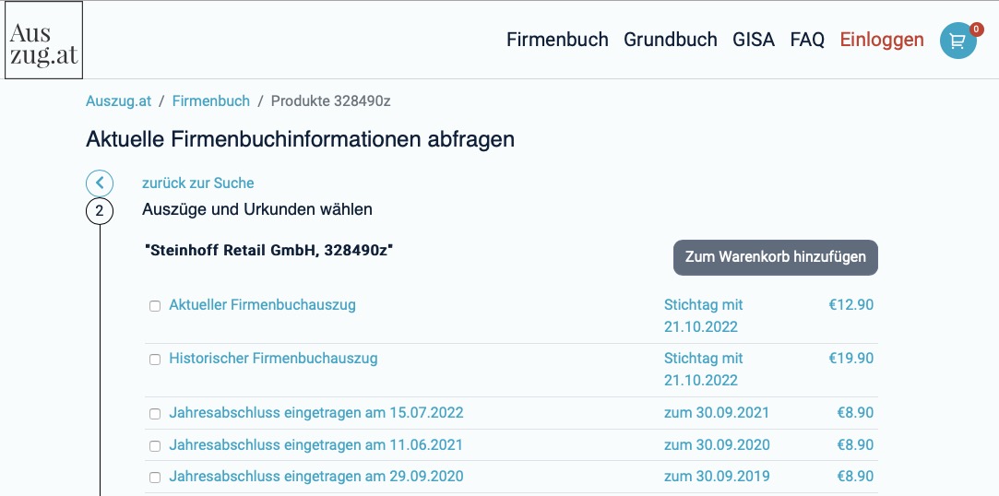Open Jahresabschluss eingetragen am 11.06.2021 link
This screenshot has width=999, height=496.
pos(316,444)
